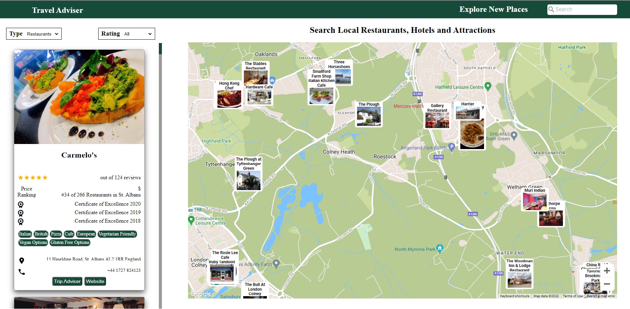Select The Bull At London Colney marker
630x309 pixels.
pyautogui.click(x=255, y=290)
